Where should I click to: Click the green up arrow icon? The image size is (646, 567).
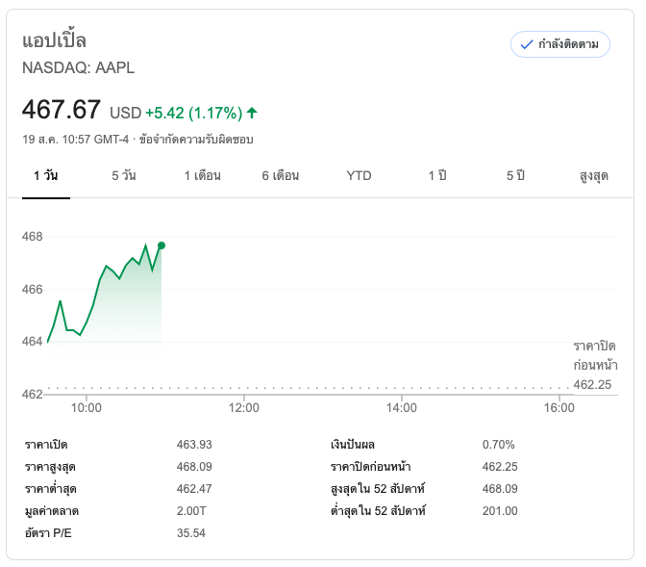pyautogui.click(x=252, y=113)
